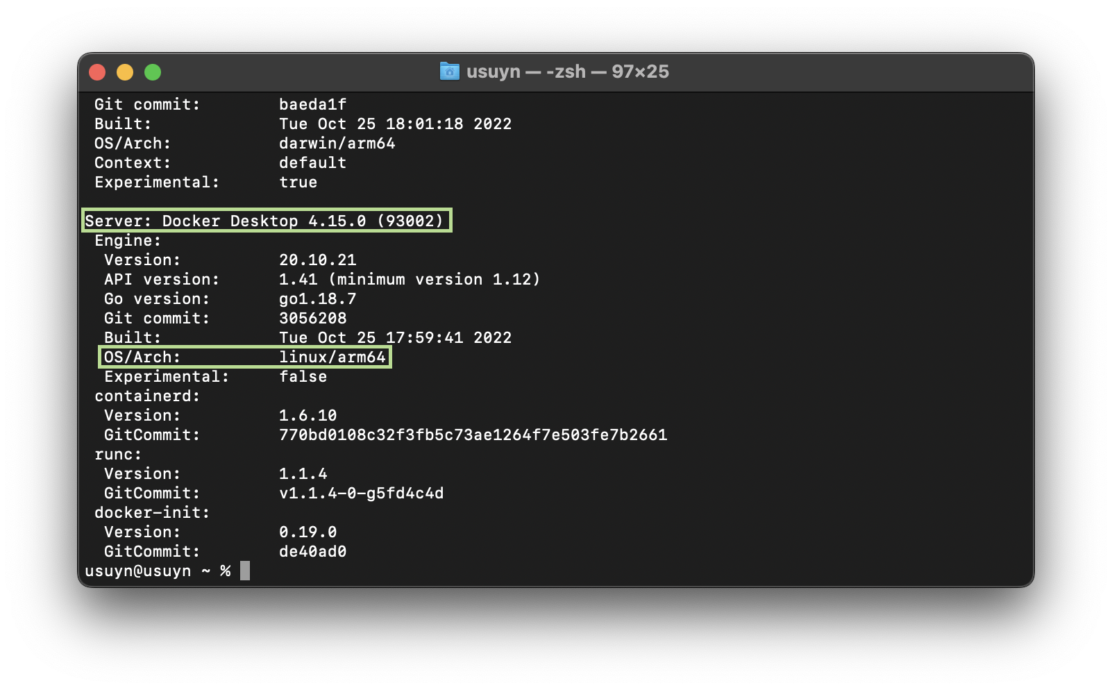Click the red close window button
1112x690 pixels.
click(x=97, y=72)
